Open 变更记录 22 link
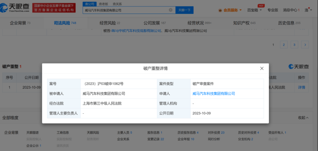This screenshot has width=318, height=151. (155, 139)
